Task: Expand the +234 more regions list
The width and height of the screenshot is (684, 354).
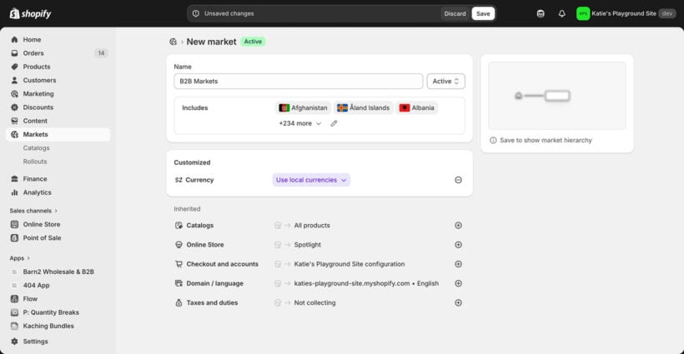Action: point(300,123)
